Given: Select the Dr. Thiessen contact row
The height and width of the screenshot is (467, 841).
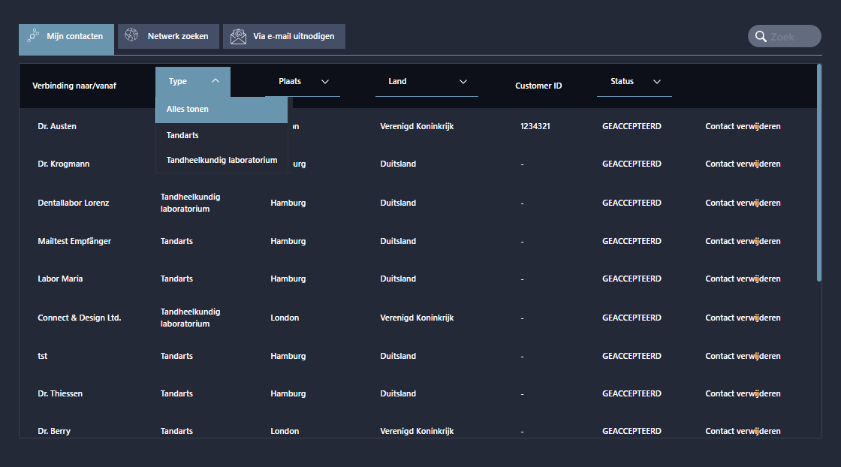Looking at the screenshot, I should click(60, 393).
